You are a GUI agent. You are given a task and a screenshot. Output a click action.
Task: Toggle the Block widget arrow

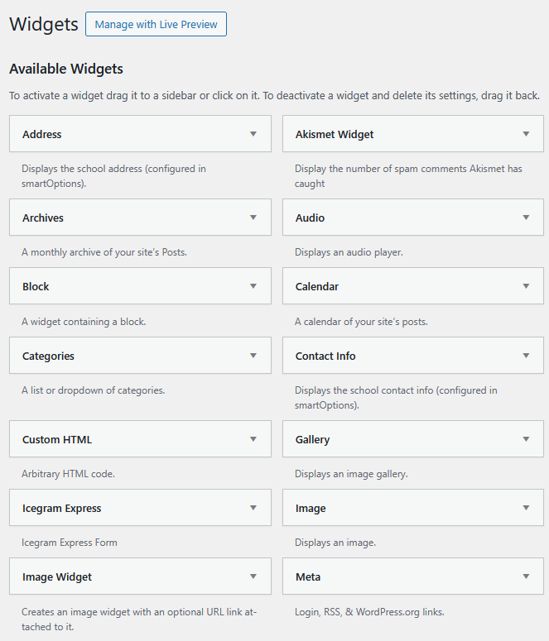click(253, 286)
